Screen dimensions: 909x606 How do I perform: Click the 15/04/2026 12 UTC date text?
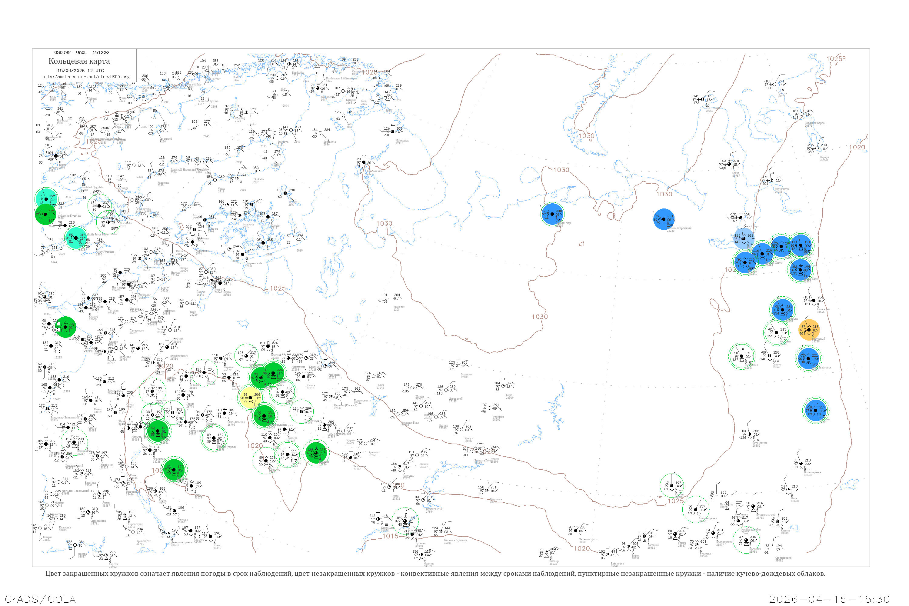[80, 70]
